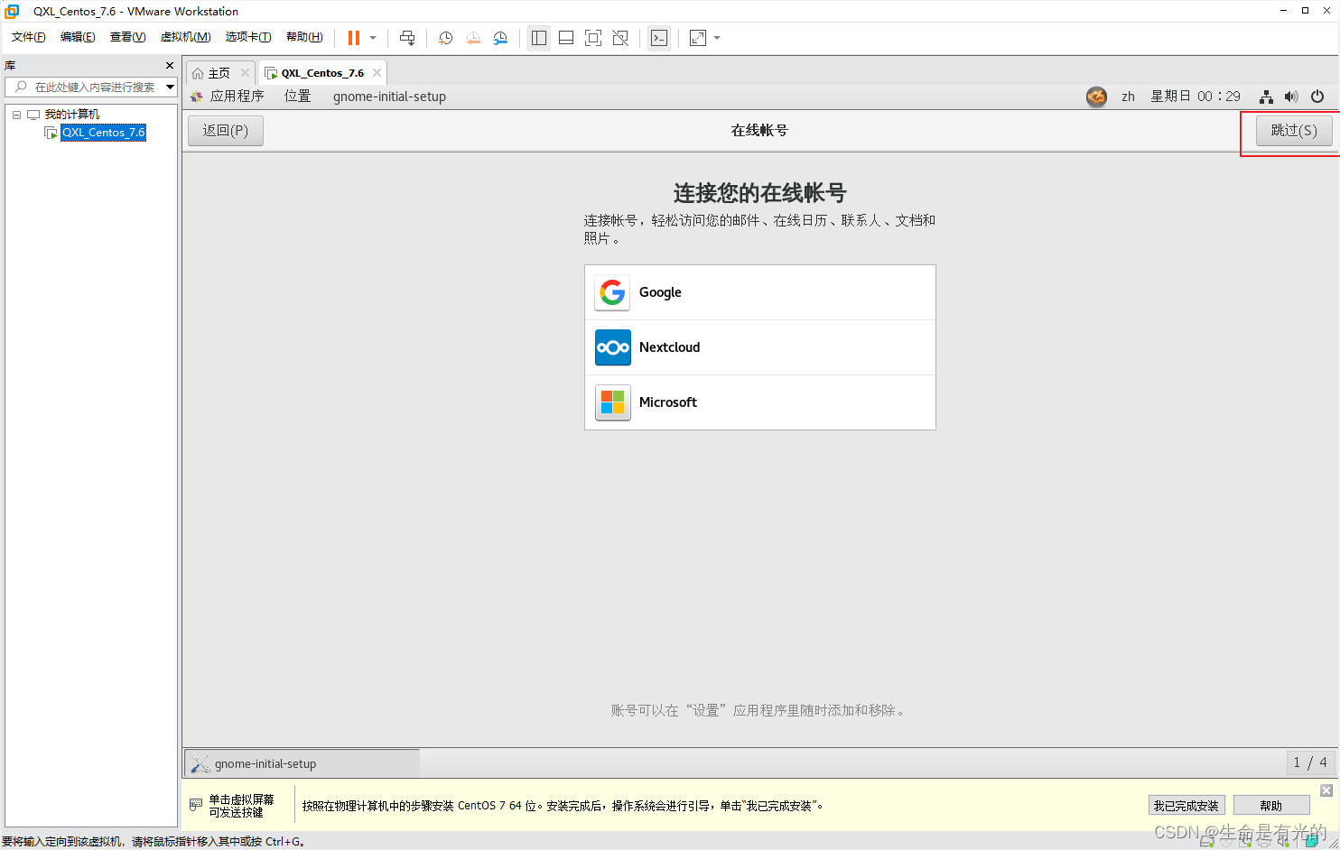Screen dimensions: 1340x850
Task: Click the 1 / 4 workspace indicator
Action: 1310,762
